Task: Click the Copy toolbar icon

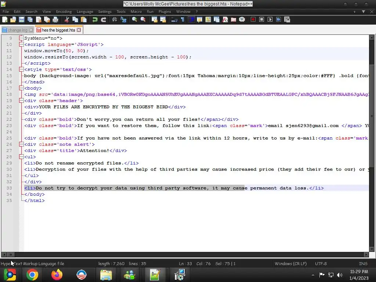Action: (x=75, y=20)
